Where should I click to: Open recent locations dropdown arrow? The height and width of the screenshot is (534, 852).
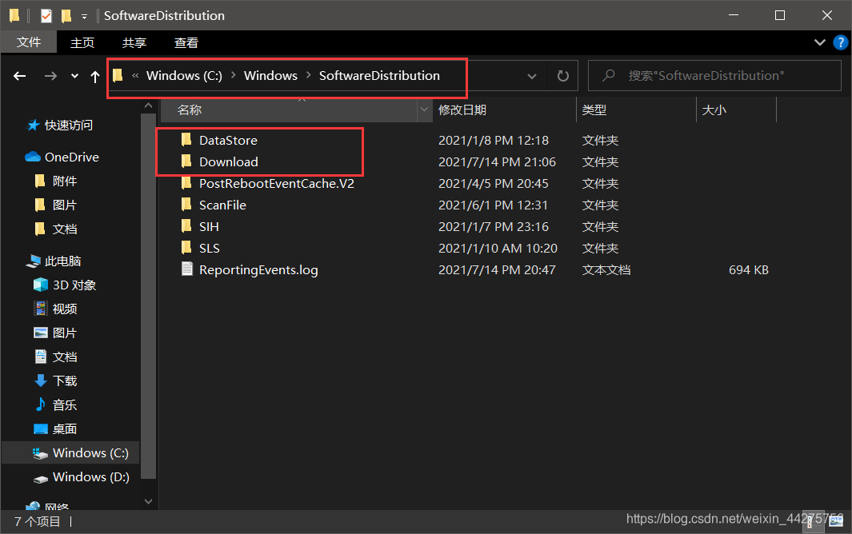coord(74,76)
